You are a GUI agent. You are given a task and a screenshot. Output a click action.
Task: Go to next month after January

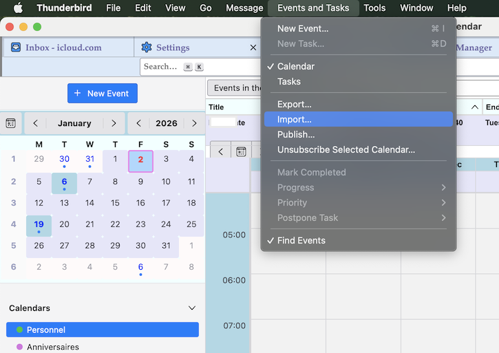tap(114, 123)
